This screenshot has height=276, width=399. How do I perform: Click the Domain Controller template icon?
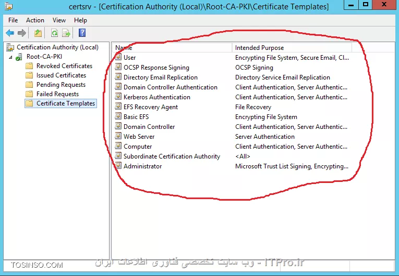tap(118, 127)
